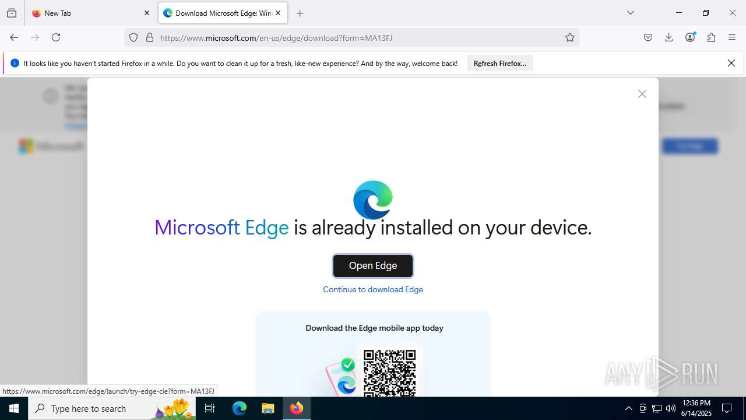The height and width of the screenshot is (420, 746).
Task: Go forward to the next page
Action: [x=35, y=37]
